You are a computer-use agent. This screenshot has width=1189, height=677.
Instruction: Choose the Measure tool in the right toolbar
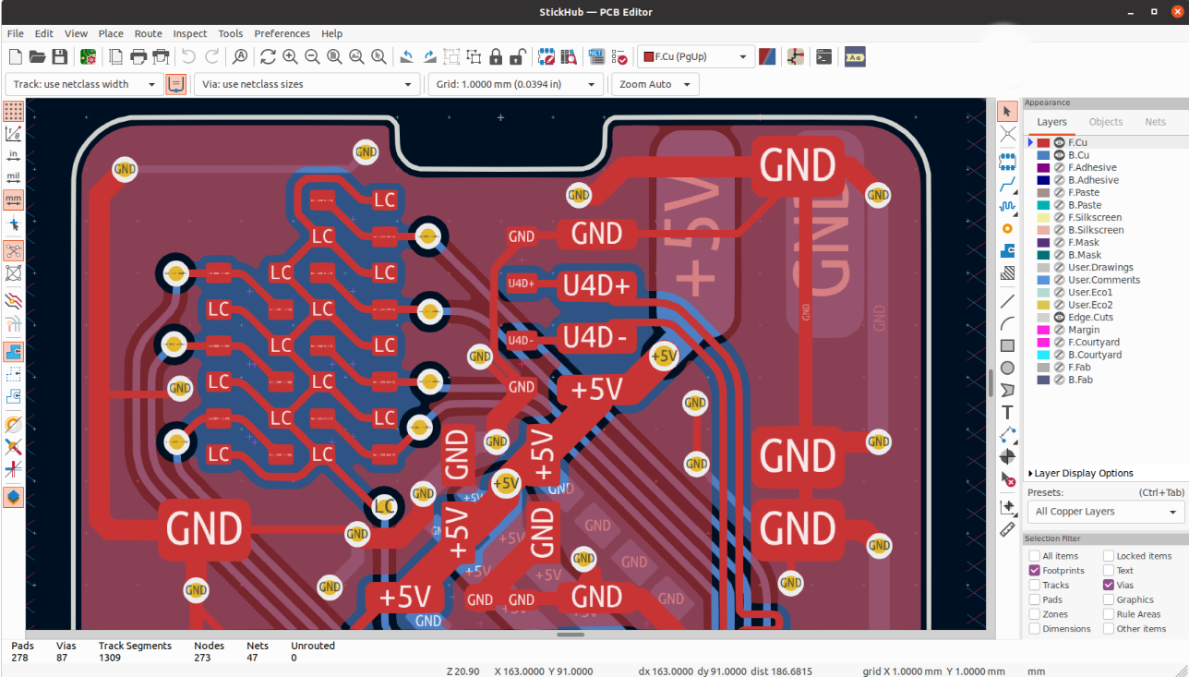pos(1007,528)
